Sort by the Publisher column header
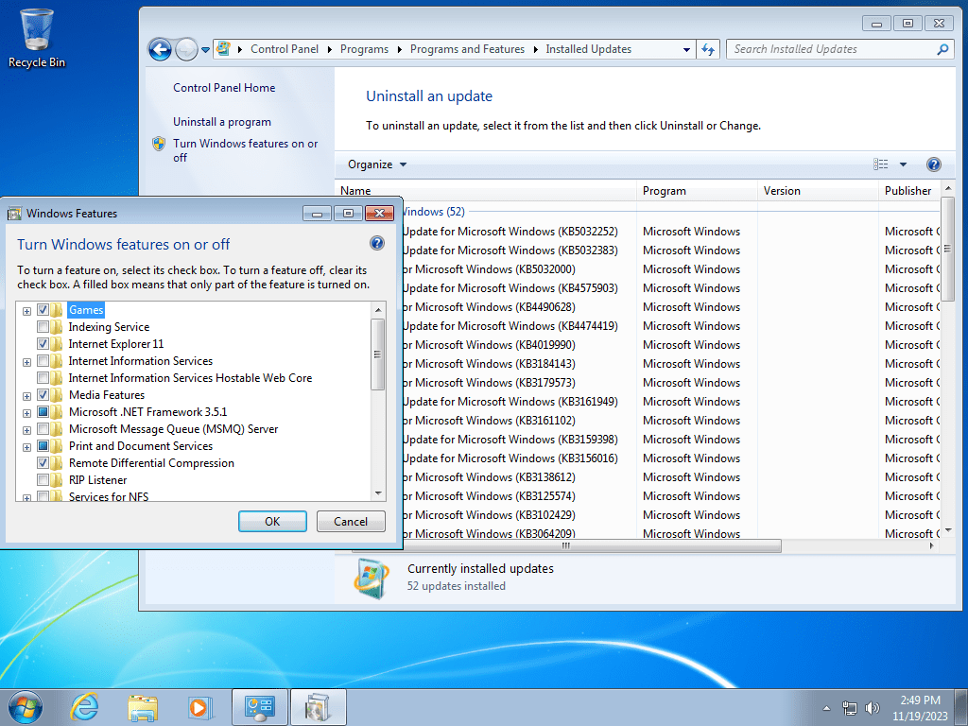 [908, 191]
